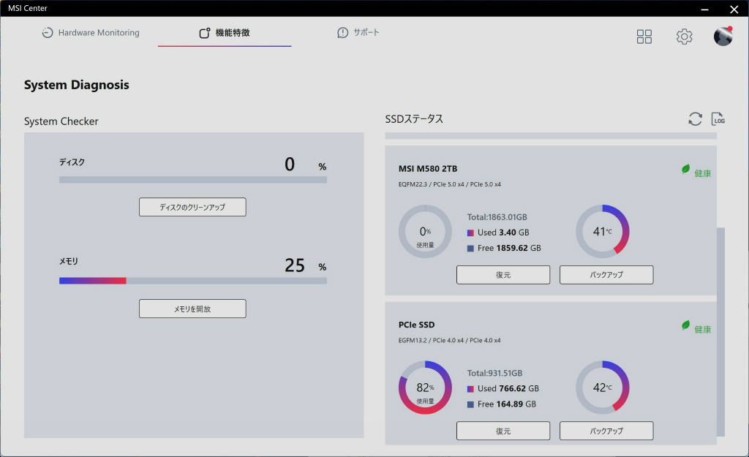Open the SSD LOG file icon

click(718, 119)
